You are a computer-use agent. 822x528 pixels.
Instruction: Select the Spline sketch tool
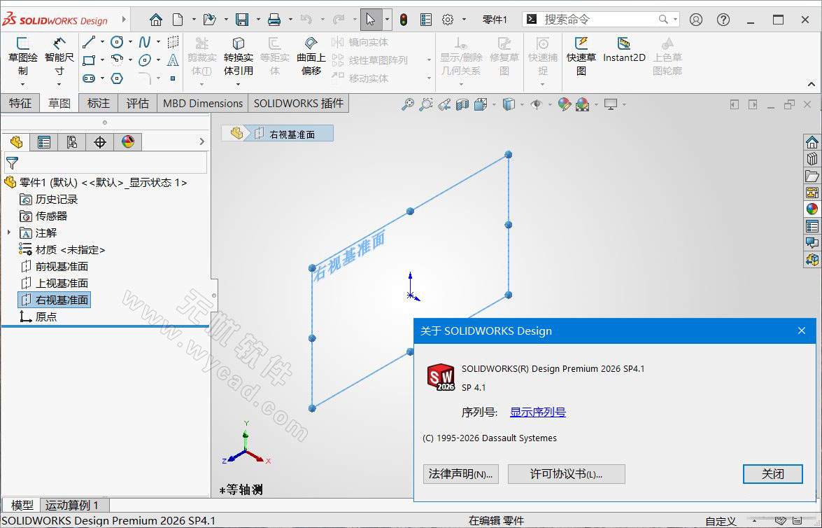pyautogui.click(x=145, y=42)
